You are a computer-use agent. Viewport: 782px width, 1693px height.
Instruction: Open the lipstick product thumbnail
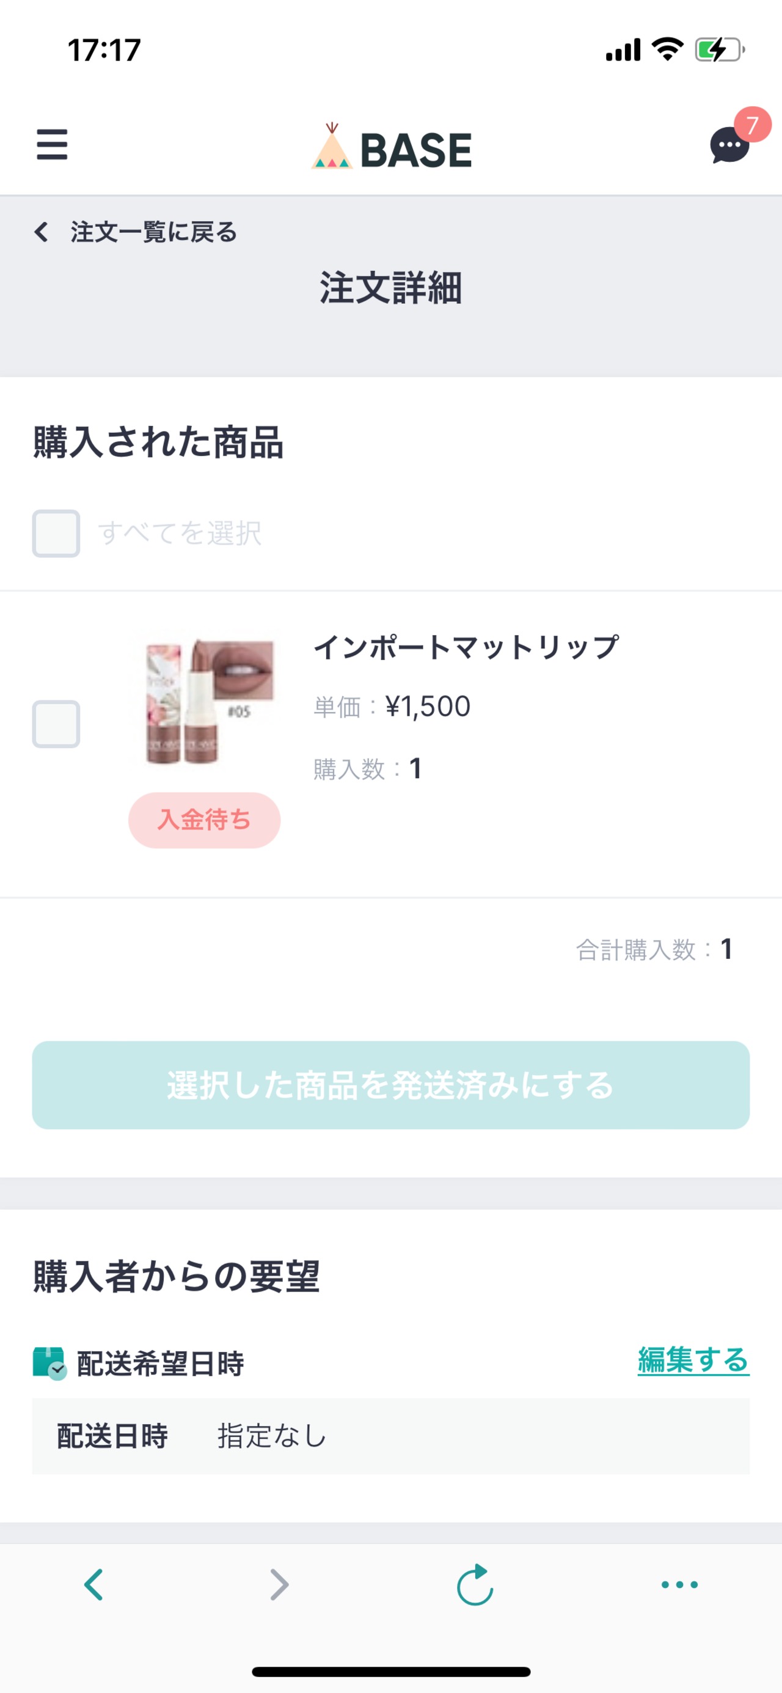[205, 700]
